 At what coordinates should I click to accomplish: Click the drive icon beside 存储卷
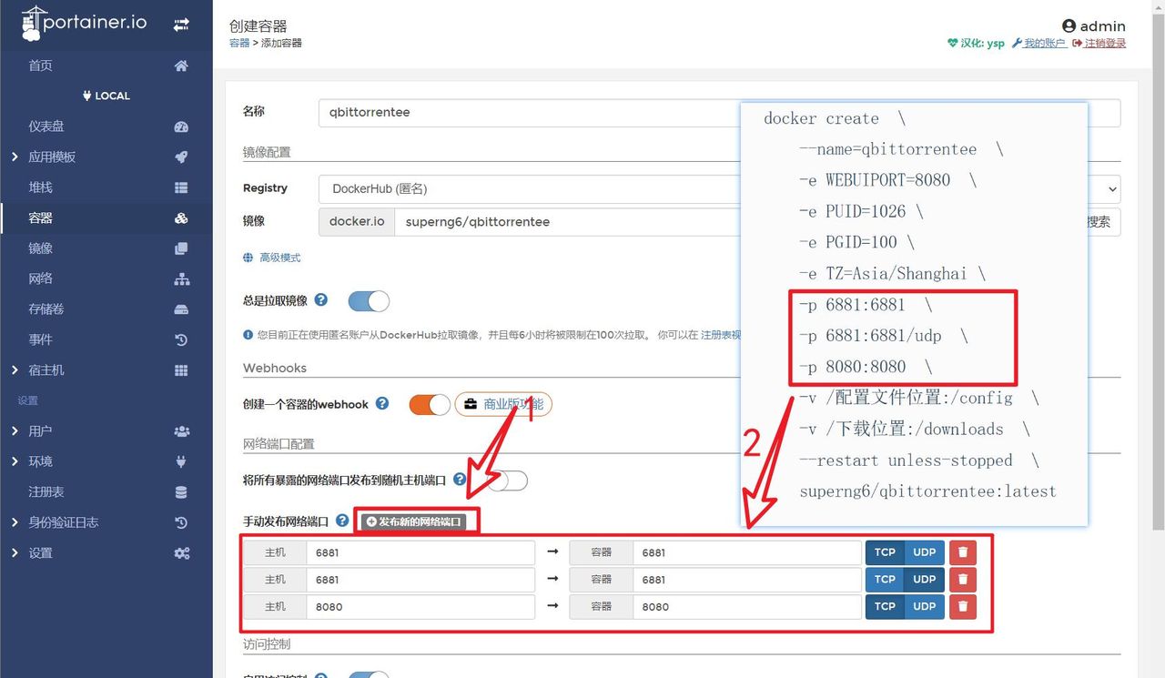pos(181,309)
